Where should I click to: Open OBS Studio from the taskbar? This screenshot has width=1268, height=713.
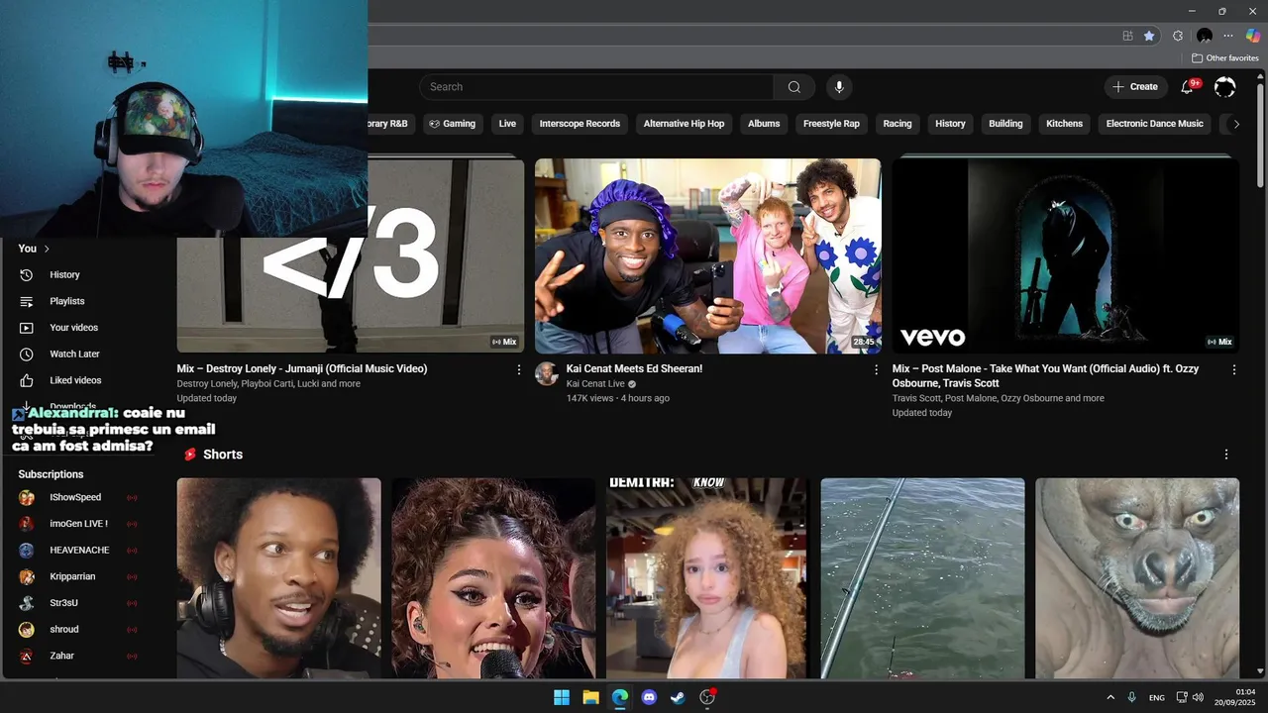click(707, 697)
